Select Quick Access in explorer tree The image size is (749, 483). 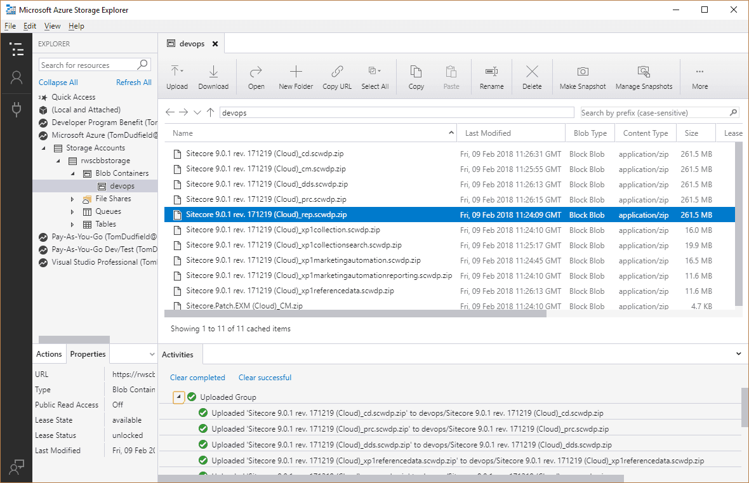coord(74,97)
